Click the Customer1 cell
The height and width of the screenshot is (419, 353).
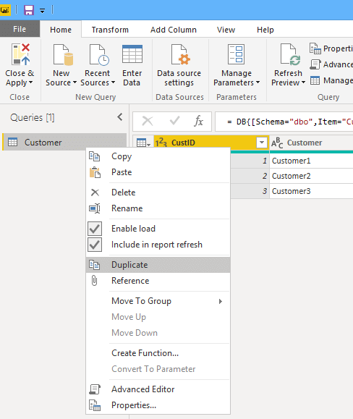pos(311,161)
